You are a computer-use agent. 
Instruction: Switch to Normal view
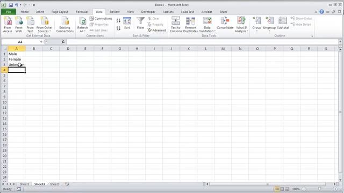click(x=277, y=189)
